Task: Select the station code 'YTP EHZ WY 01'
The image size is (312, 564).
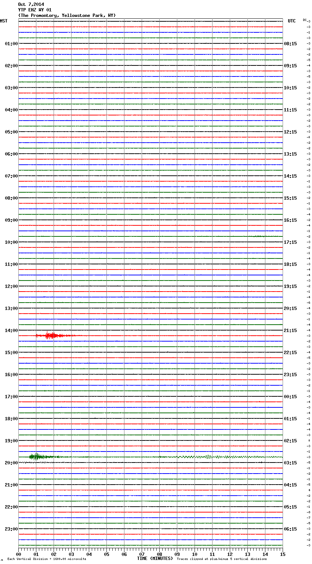Action: coord(35,10)
